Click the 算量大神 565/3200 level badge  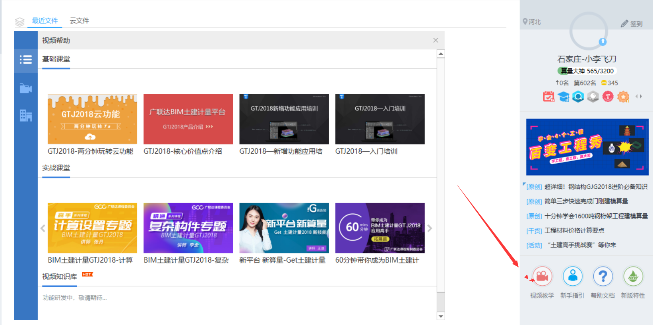(x=587, y=71)
